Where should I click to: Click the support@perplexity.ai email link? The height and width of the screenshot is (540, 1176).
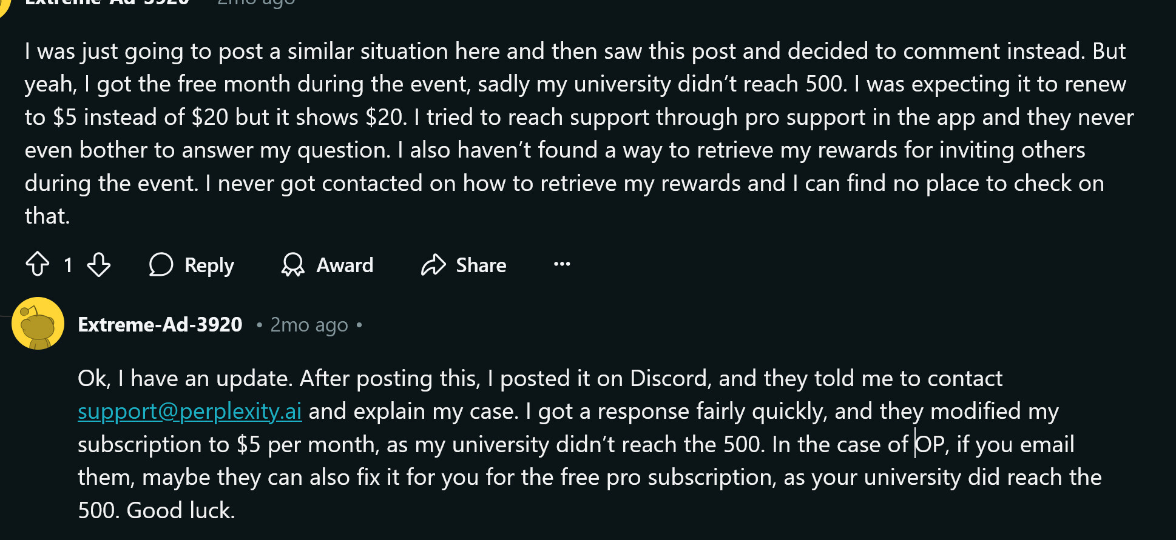[x=190, y=412]
